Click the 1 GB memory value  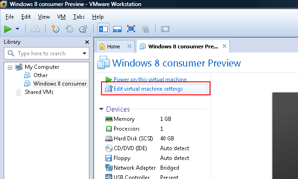(x=166, y=119)
